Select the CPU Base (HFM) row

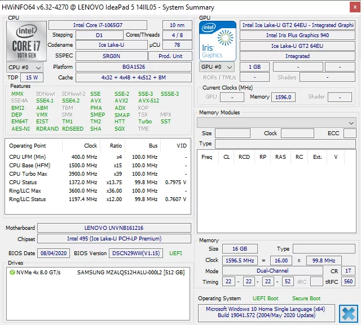click(98, 166)
